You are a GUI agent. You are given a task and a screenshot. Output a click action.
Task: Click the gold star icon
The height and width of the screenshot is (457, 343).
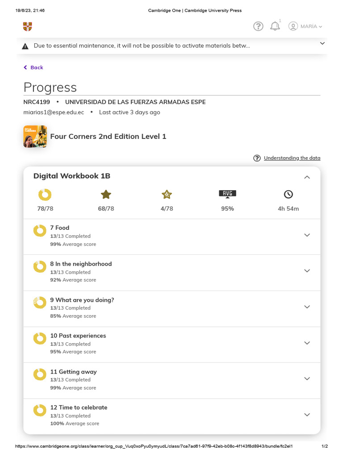pyautogui.click(x=106, y=194)
